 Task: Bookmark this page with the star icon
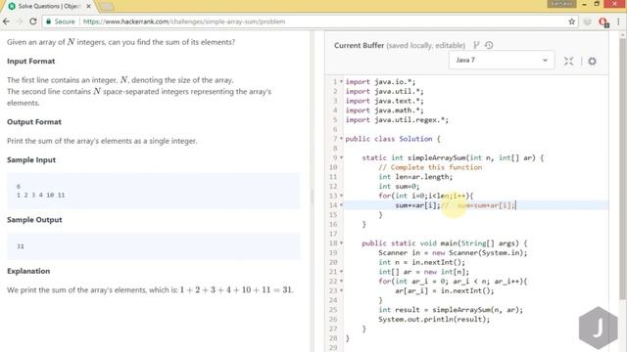point(572,22)
